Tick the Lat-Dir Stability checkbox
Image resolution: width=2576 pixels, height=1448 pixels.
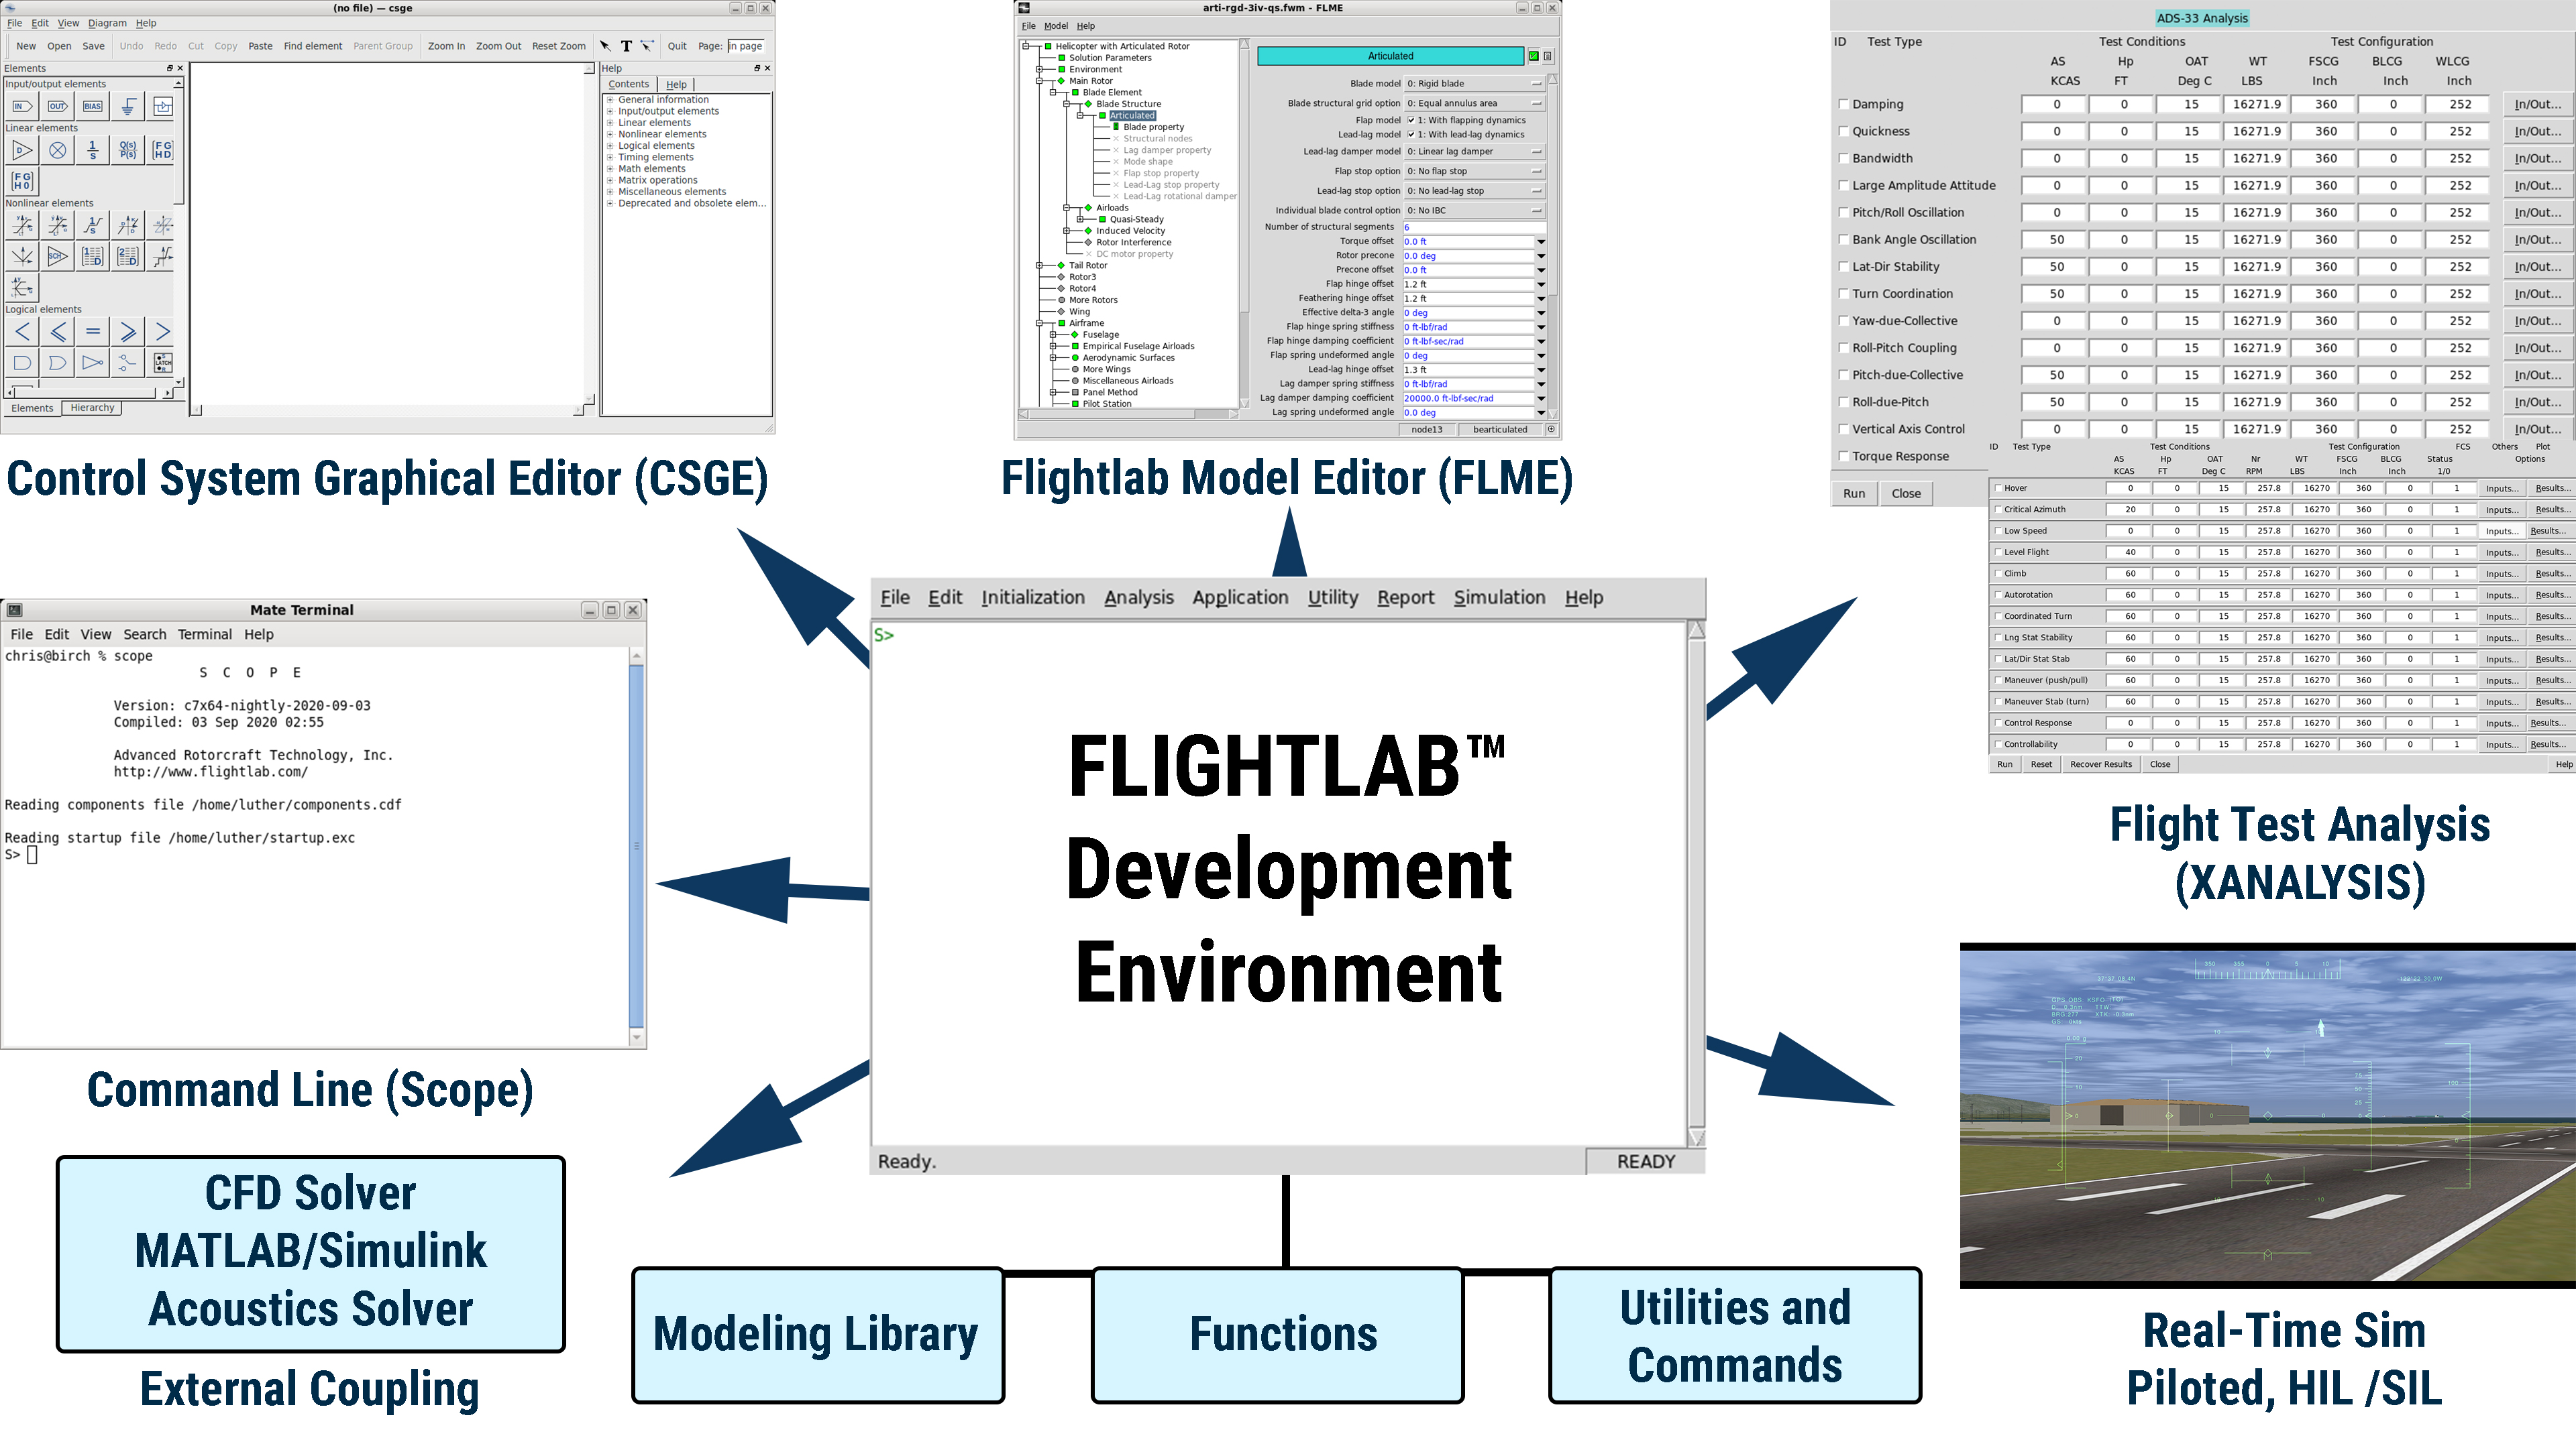(1843, 267)
